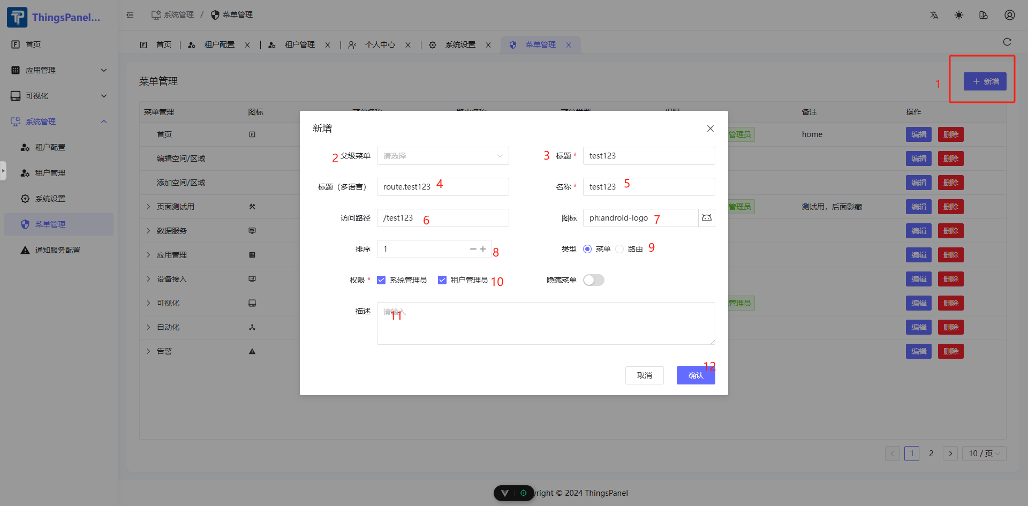This screenshot has height=506, width=1028.
Task: Open the 父级菜单 dropdown
Action: tap(442, 156)
